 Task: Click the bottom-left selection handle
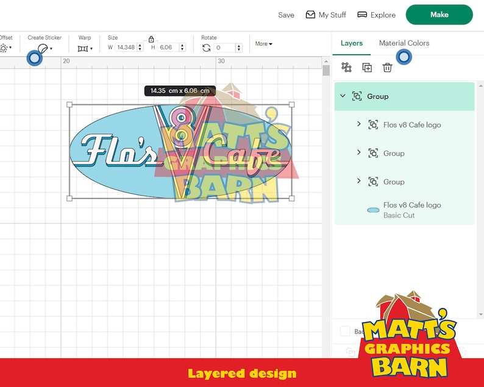69,198
